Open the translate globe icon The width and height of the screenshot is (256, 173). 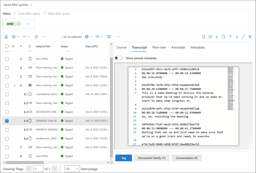pos(87,37)
